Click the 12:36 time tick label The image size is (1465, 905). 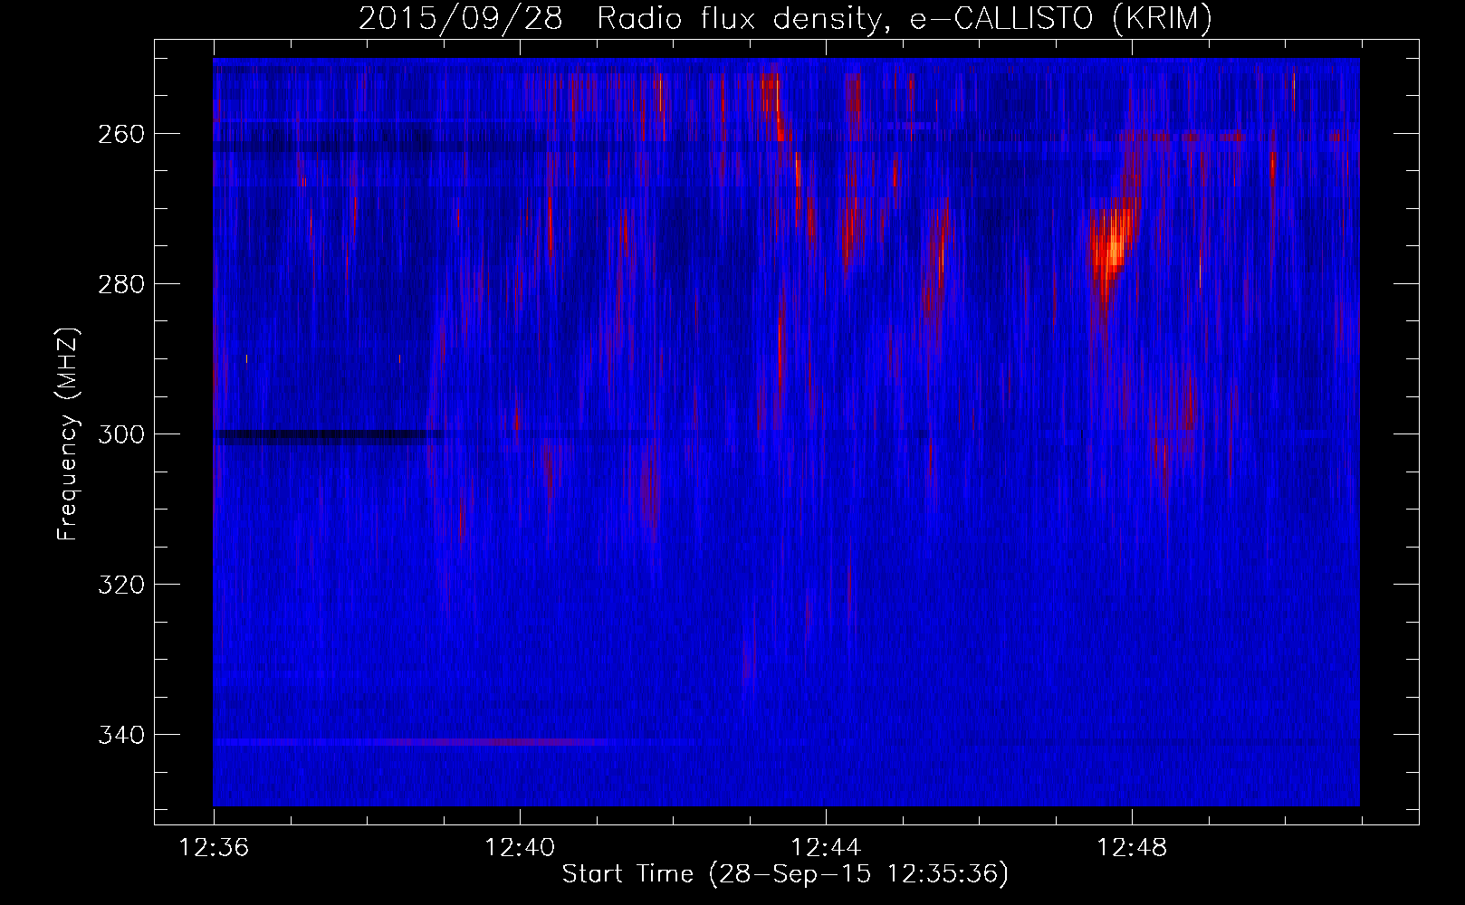coord(214,847)
